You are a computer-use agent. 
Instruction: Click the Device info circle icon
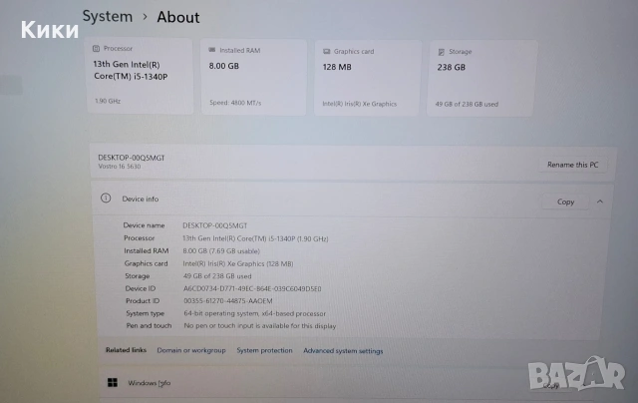[106, 199]
